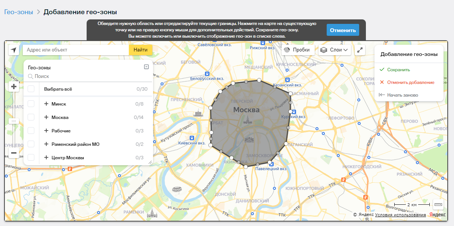The height and width of the screenshot is (226, 454).
Task: Zoom in with the plus map button
Action: click(x=14, y=87)
